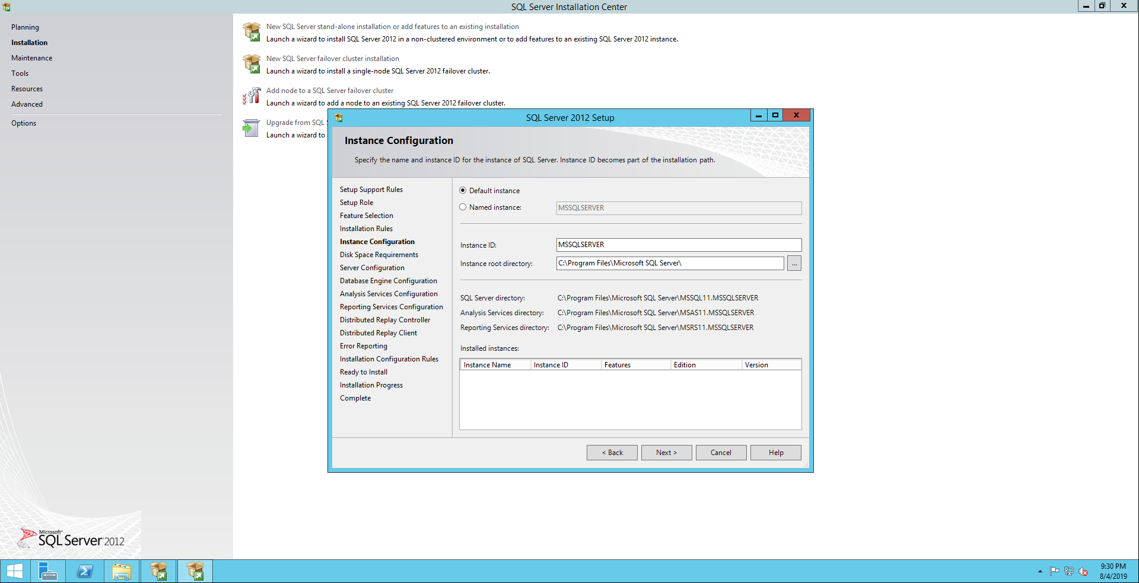Image resolution: width=1139 pixels, height=583 pixels.
Task: Open the Advanced section in sidebar
Action: [27, 104]
